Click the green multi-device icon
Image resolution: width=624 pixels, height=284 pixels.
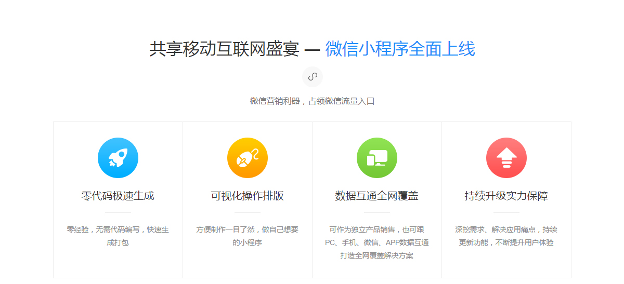377,158
